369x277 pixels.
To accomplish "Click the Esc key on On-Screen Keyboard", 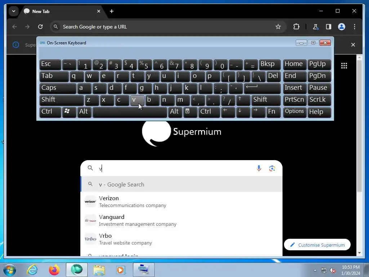I will 50,65.
